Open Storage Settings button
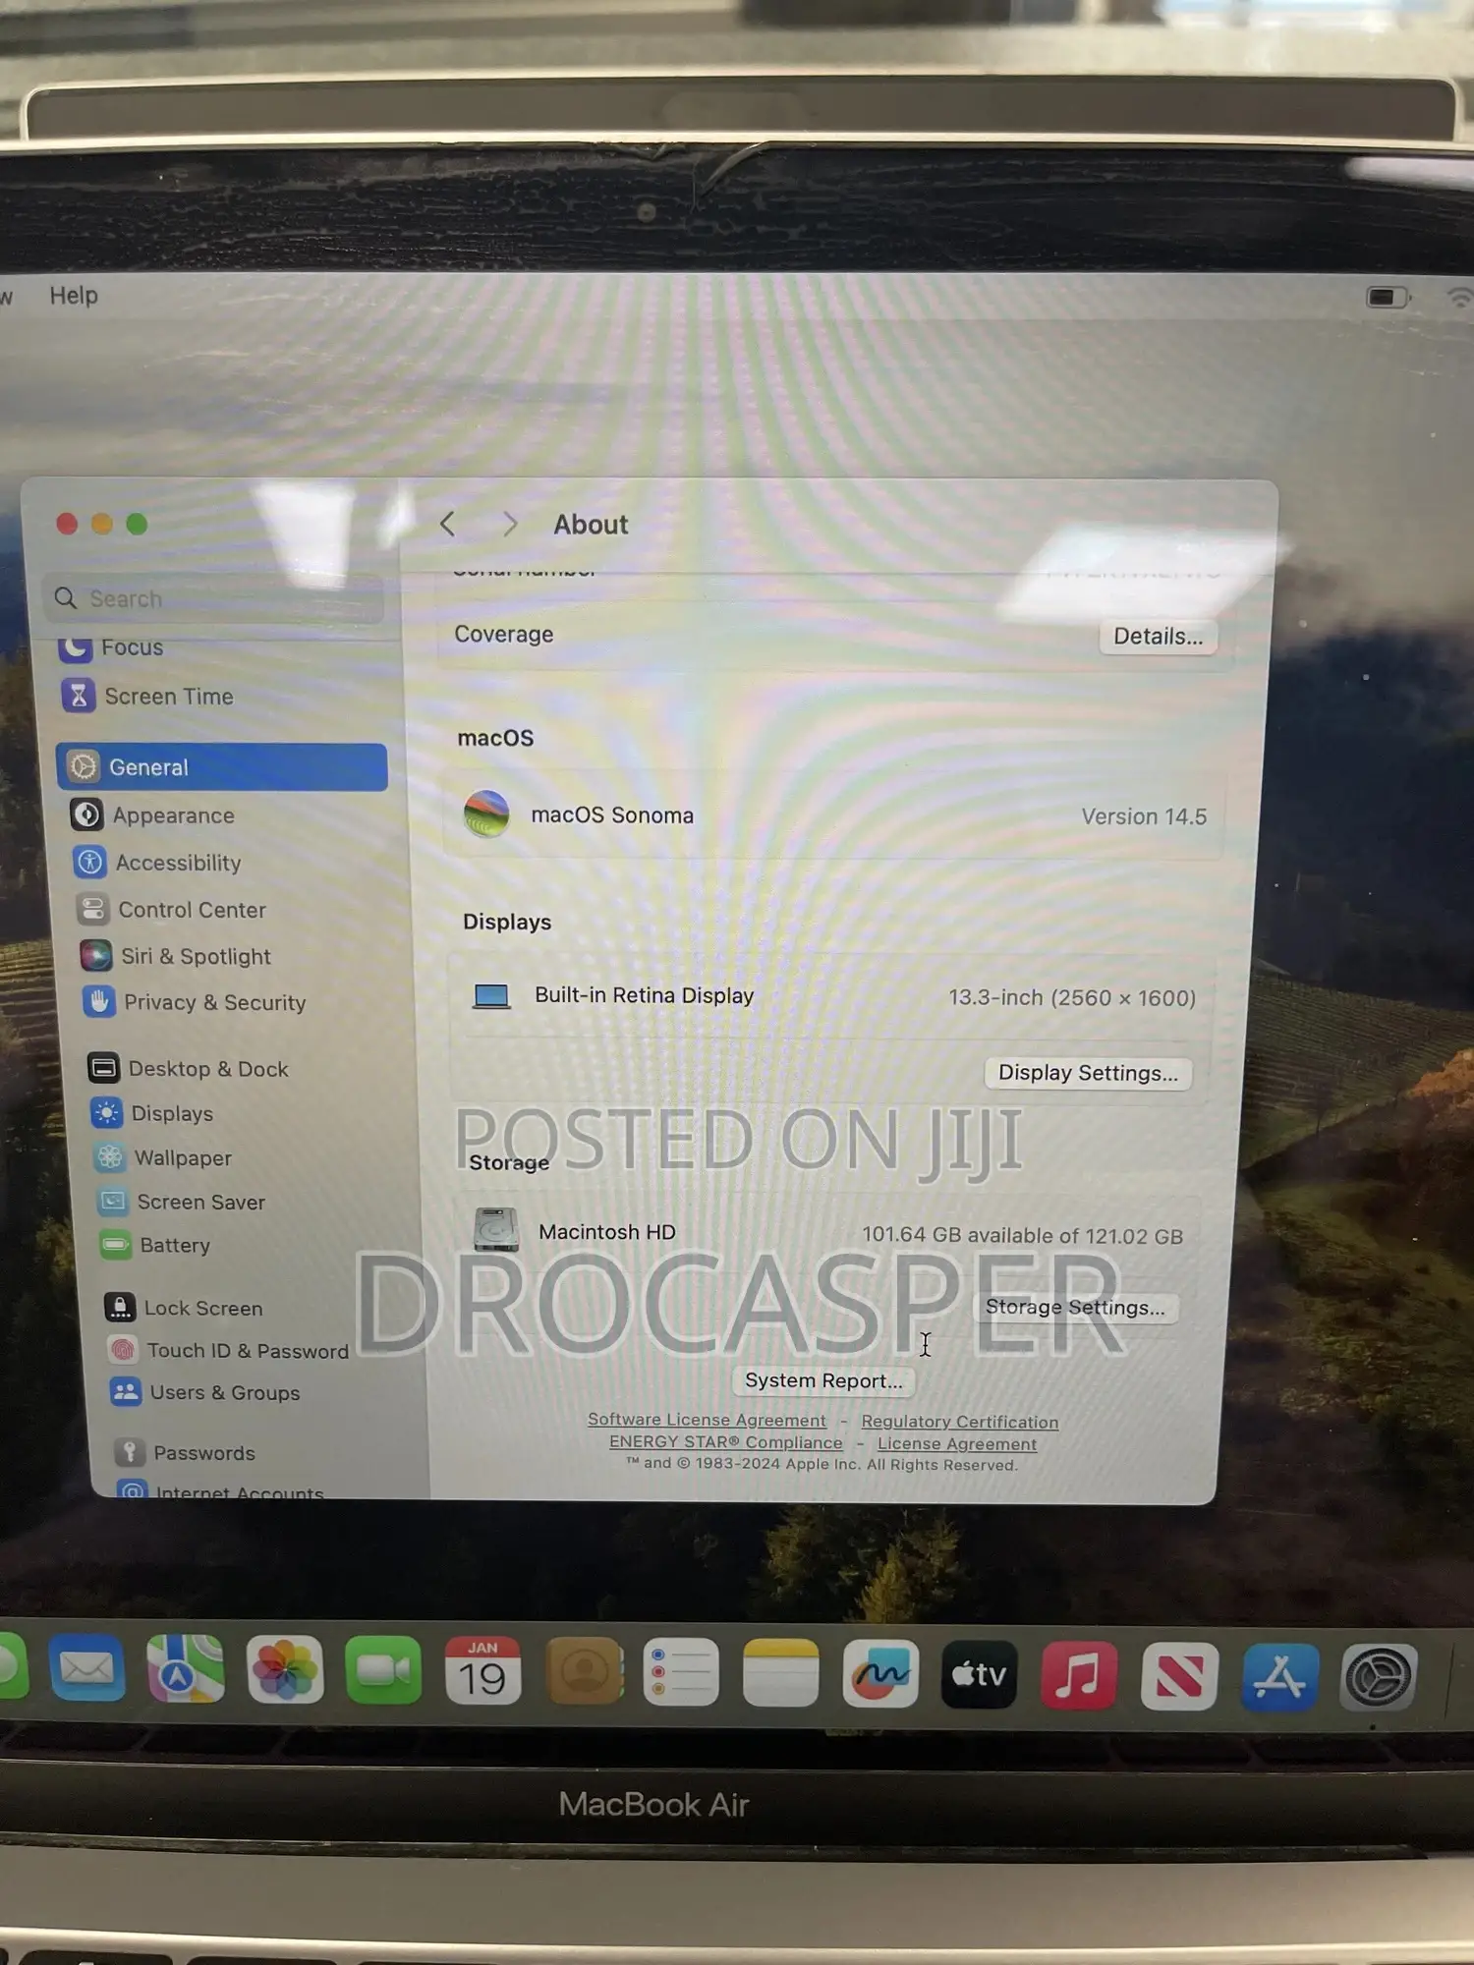The width and height of the screenshot is (1474, 1965). point(1075,1307)
